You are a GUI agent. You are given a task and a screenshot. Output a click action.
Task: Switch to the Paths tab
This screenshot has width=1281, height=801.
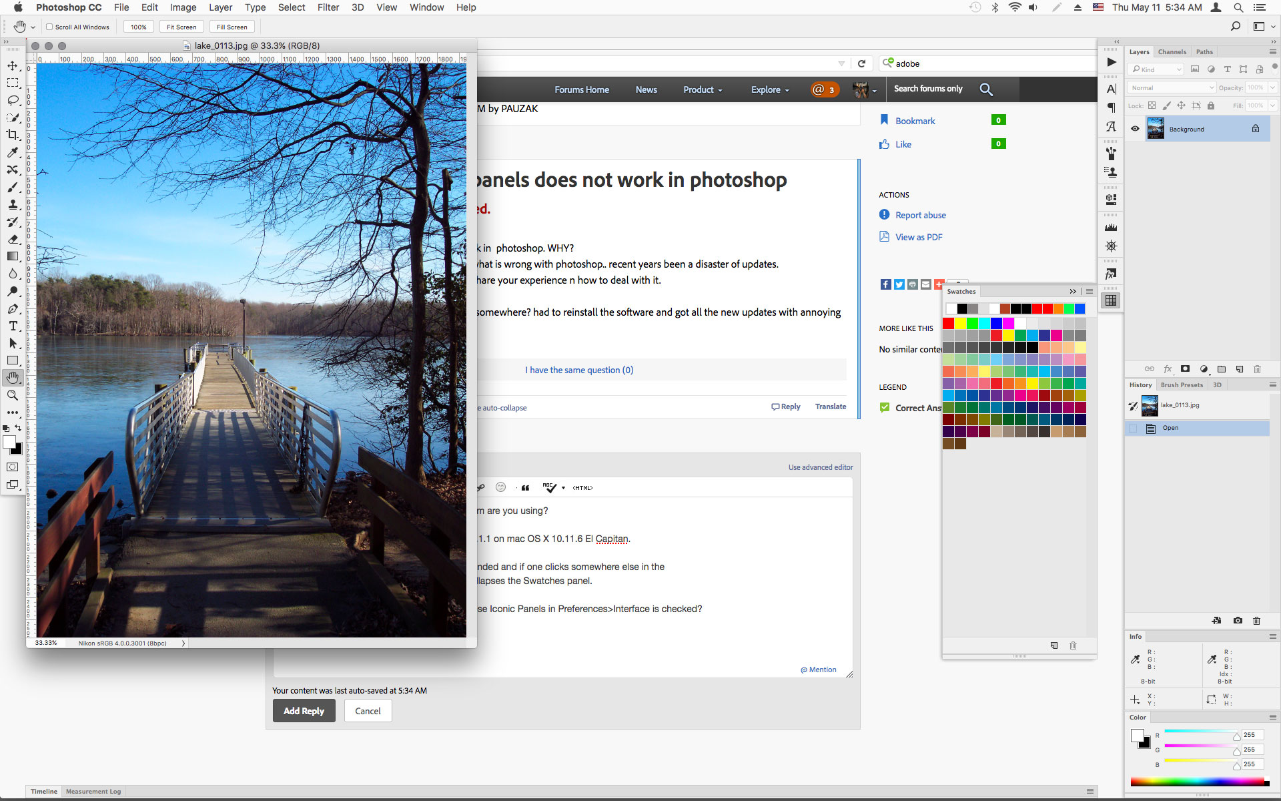(x=1204, y=51)
